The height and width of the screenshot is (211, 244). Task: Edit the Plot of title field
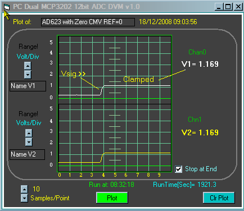88,22
